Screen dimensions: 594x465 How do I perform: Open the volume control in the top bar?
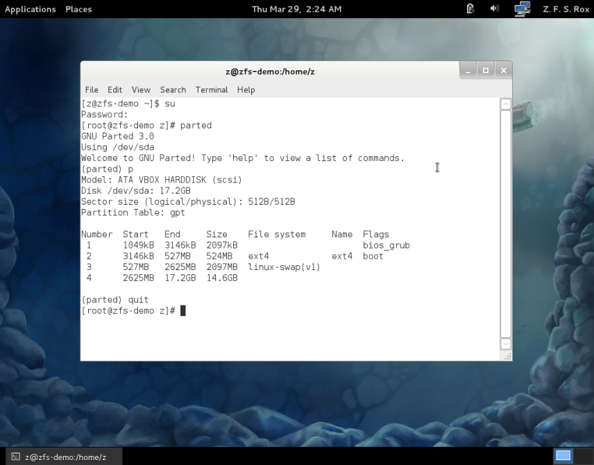(x=494, y=9)
